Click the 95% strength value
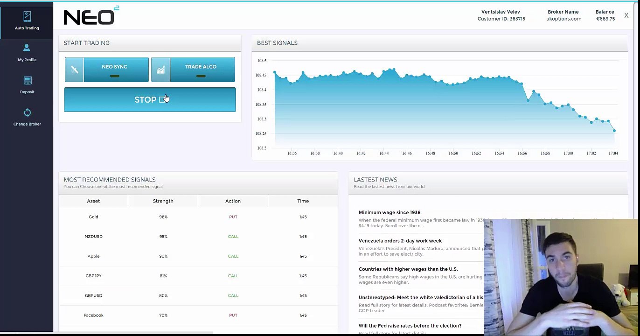This screenshot has height=336, width=640. click(163, 237)
